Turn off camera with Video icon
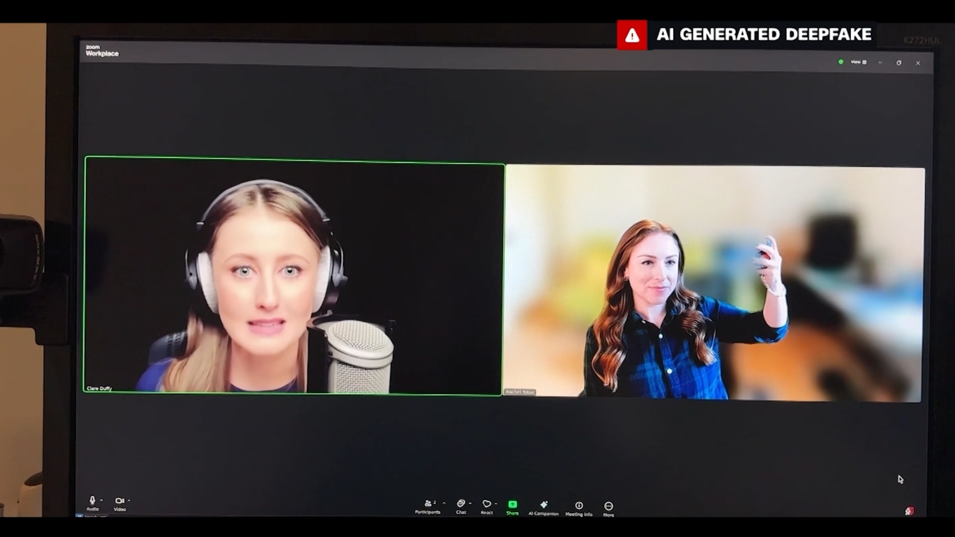The height and width of the screenshot is (537, 955). pyautogui.click(x=119, y=501)
